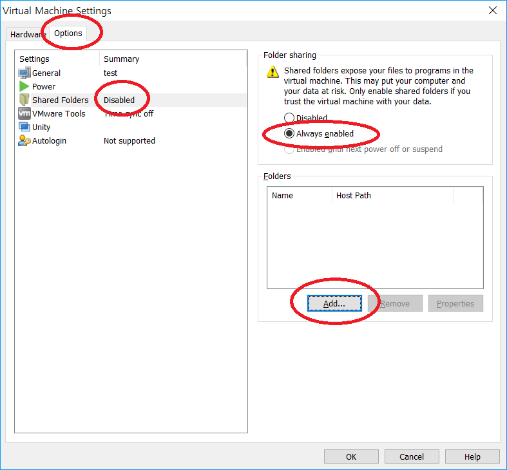Switch to the Options tab

pos(68,33)
